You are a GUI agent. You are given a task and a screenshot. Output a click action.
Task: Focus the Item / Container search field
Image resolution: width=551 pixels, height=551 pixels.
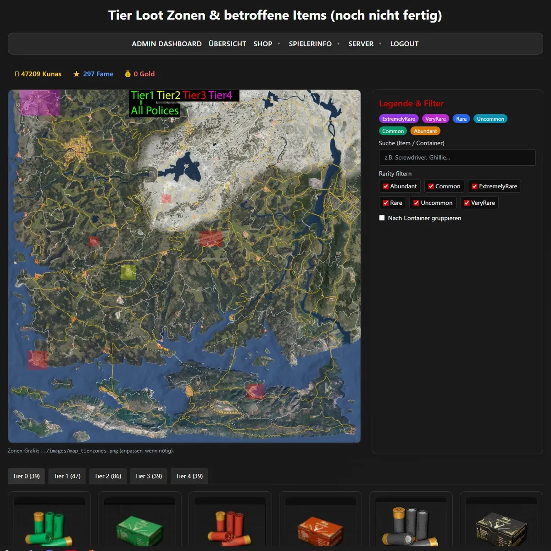coord(457,157)
